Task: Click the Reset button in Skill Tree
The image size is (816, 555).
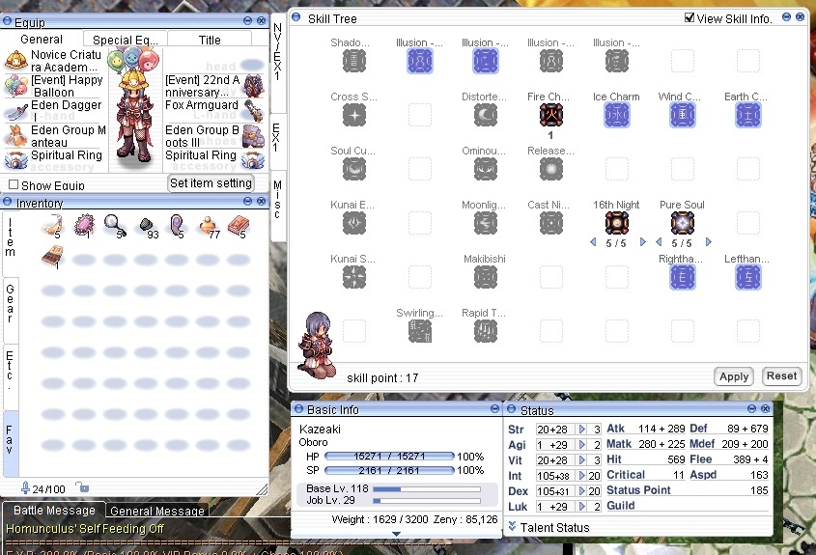Action: pyautogui.click(x=781, y=376)
